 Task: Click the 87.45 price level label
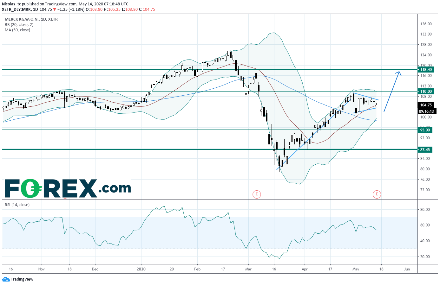click(425, 149)
